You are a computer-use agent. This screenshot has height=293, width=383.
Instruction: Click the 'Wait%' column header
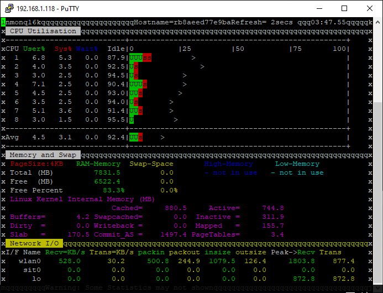pos(87,49)
